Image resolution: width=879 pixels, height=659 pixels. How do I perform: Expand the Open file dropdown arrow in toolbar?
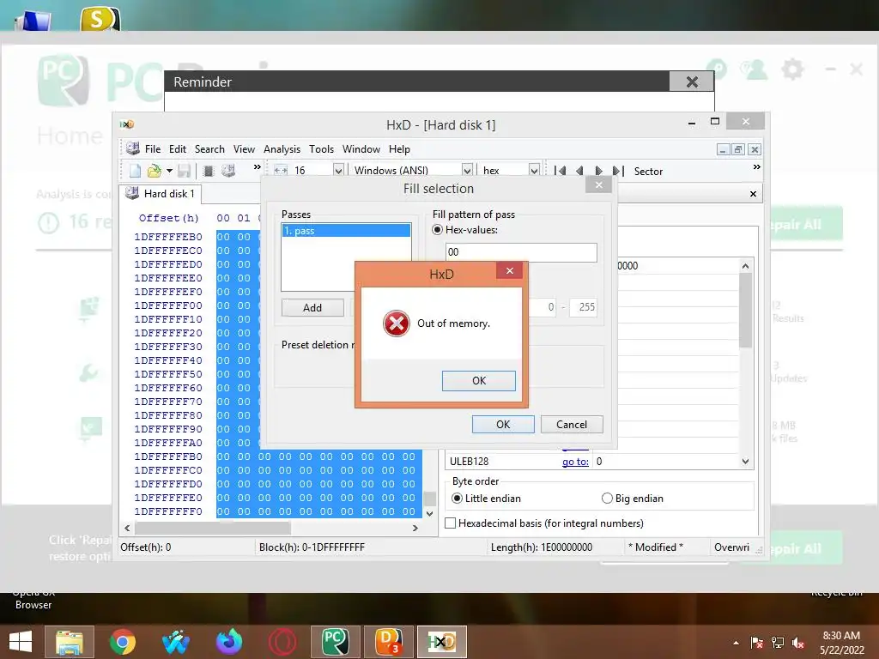(169, 171)
